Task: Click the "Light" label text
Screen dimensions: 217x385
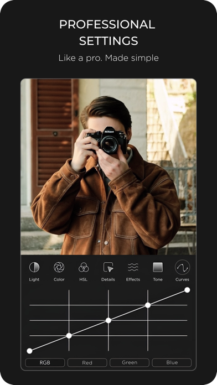Action: [34, 279]
